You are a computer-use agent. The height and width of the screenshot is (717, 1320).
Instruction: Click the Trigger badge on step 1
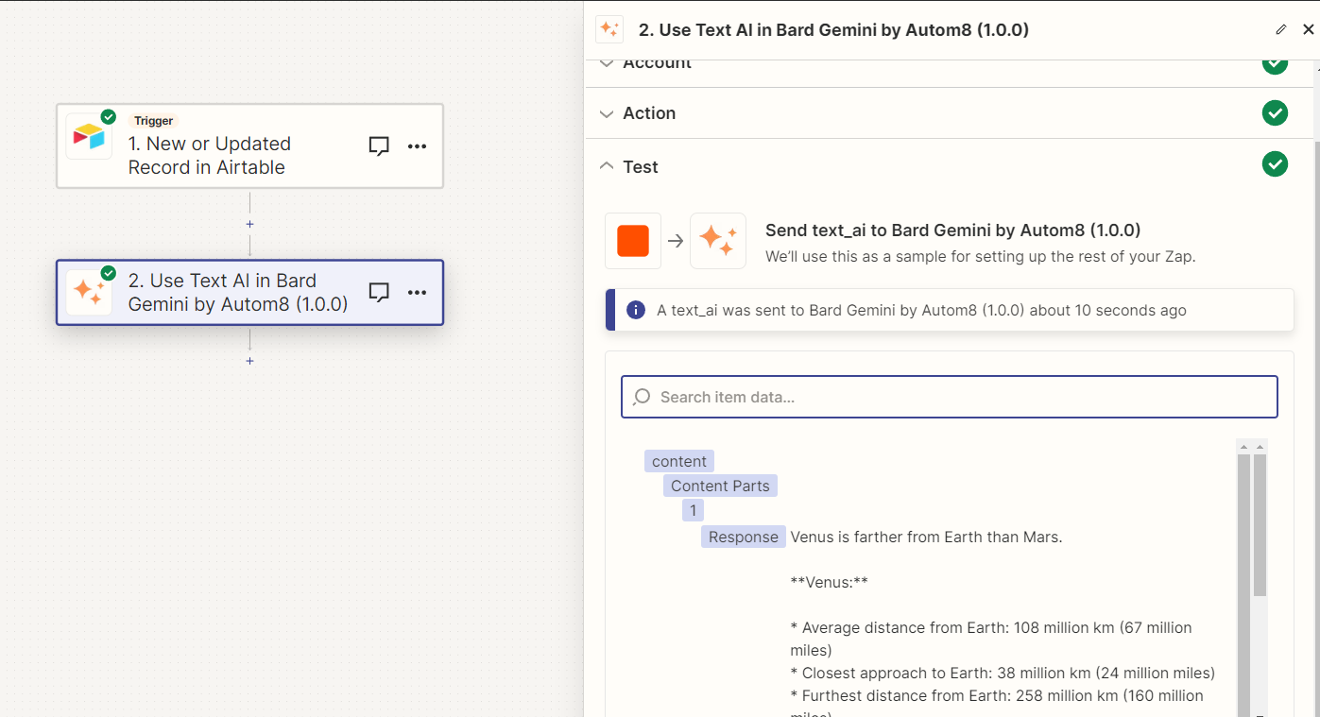[x=153, y=121]
